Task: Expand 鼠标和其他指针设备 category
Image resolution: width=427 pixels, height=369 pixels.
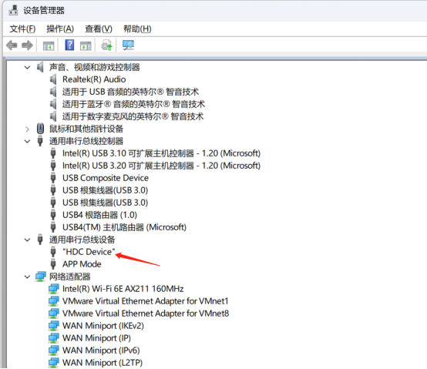Action: pyautogui.click(x=27, y=129)
